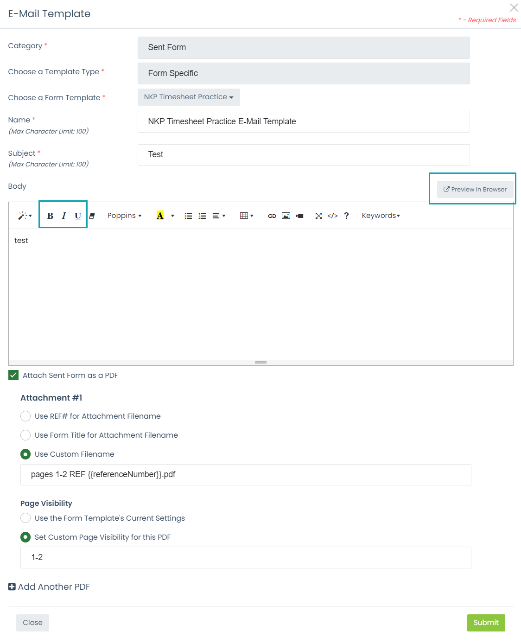Toggle bold formatting in the body editor

50,216
